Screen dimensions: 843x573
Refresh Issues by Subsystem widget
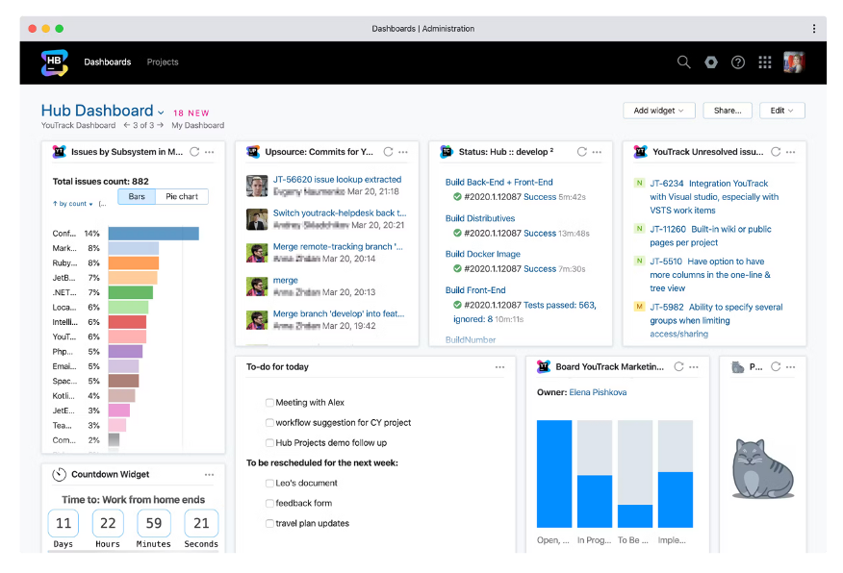pyautogui.click(x=194, y=152)
